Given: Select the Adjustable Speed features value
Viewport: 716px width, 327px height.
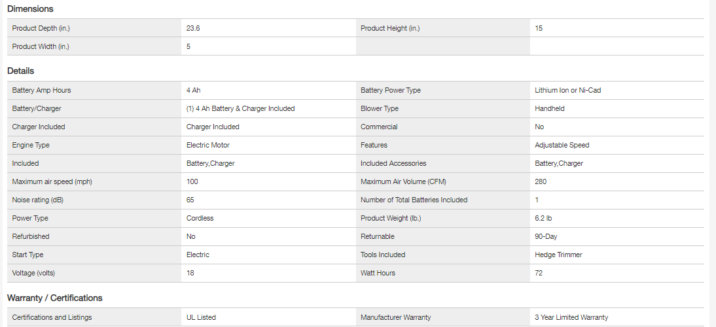Looking at the screenshot, I should click(562, 145).
